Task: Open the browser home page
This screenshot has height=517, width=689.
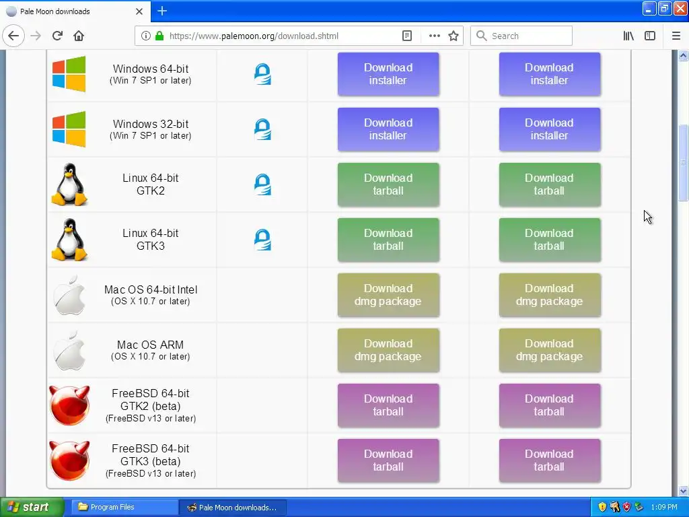Action: (79, 36)
